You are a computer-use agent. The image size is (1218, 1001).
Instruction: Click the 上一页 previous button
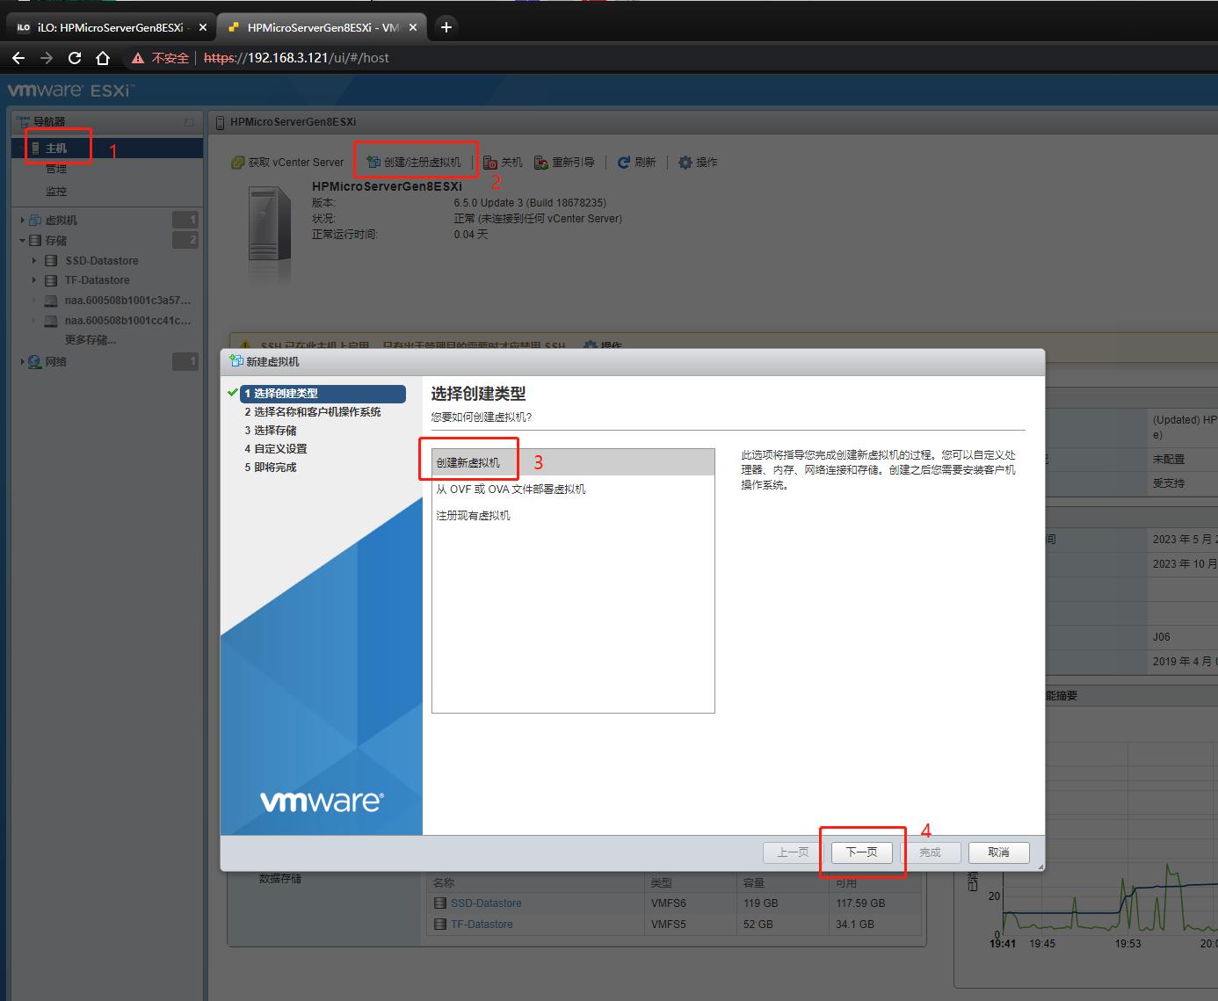793,852
